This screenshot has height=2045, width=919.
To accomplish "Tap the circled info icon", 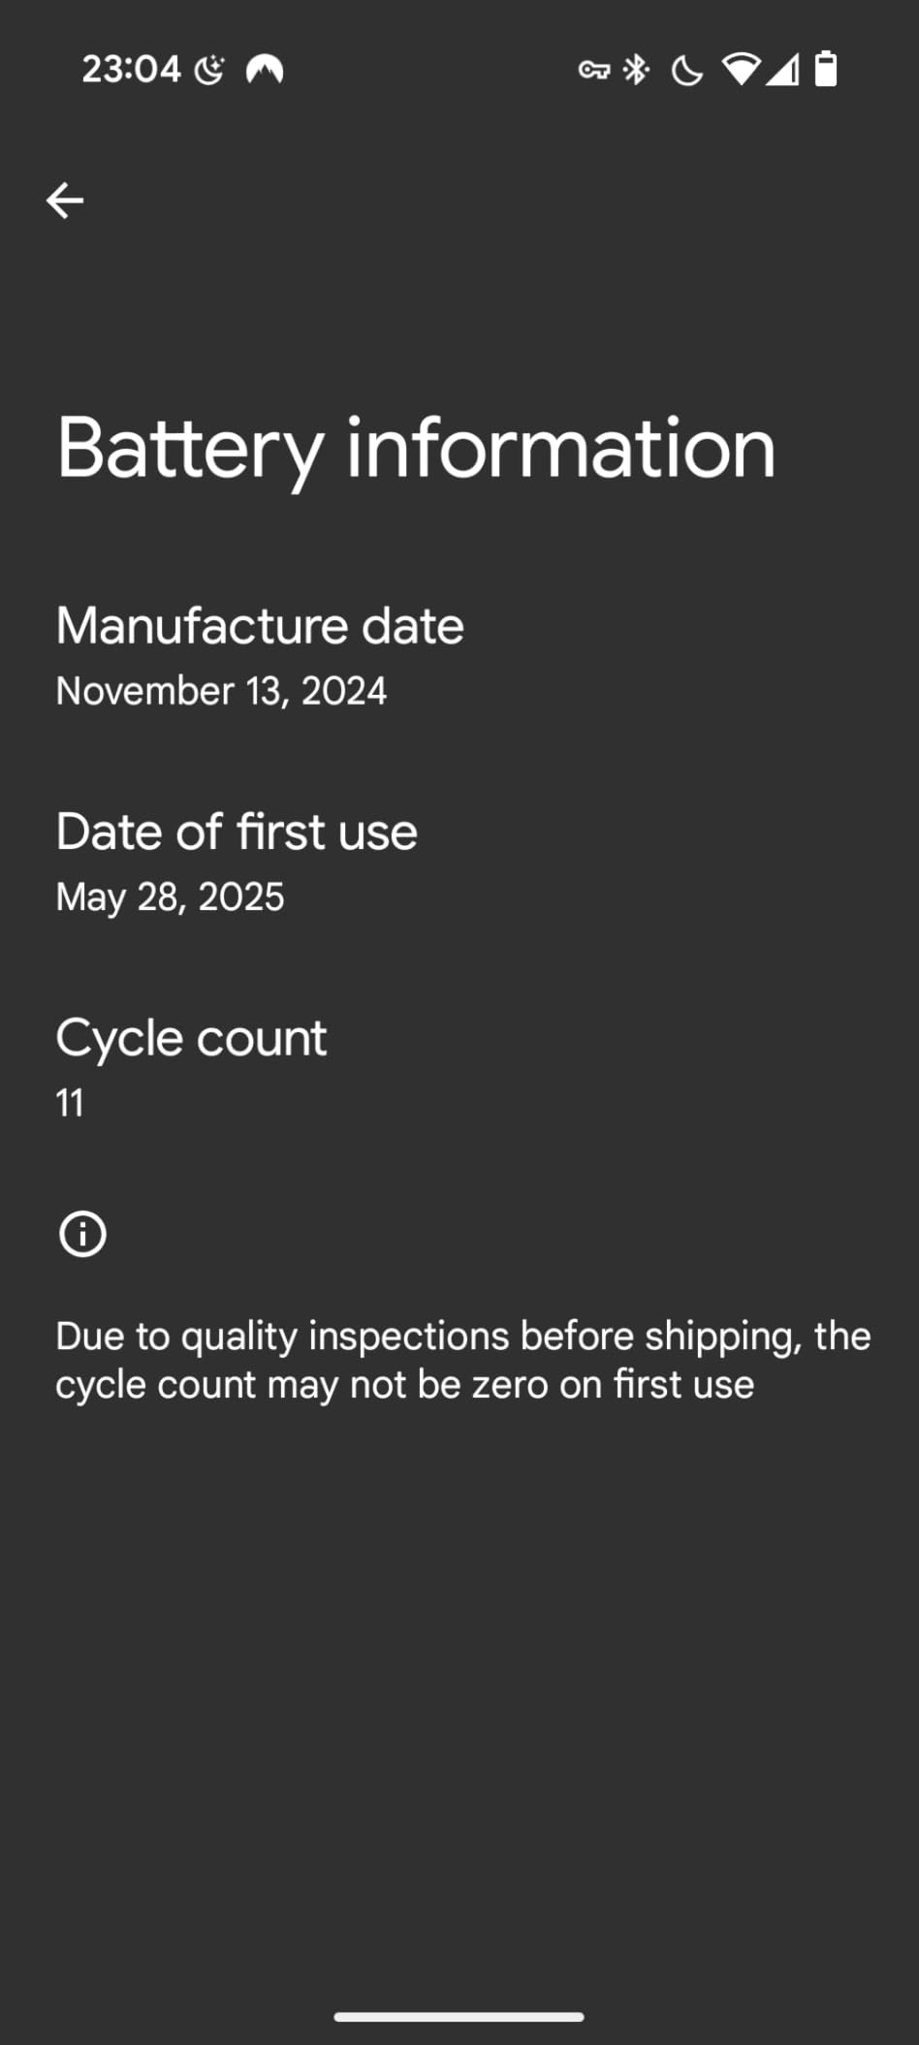I will click(82, 1234).
